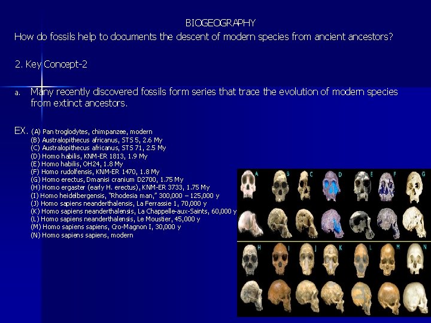Select skull M front-view image
The width and height of the screenshot is (431, 323).
tap(387, 260)
